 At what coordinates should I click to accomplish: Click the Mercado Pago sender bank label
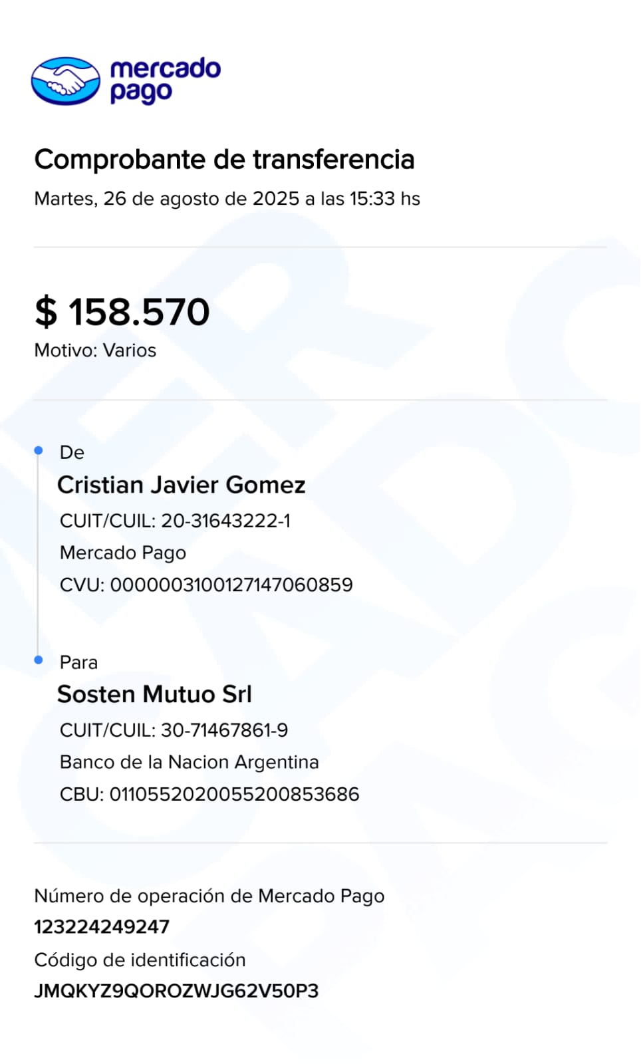pyautogui.click(x=123, y=553)
